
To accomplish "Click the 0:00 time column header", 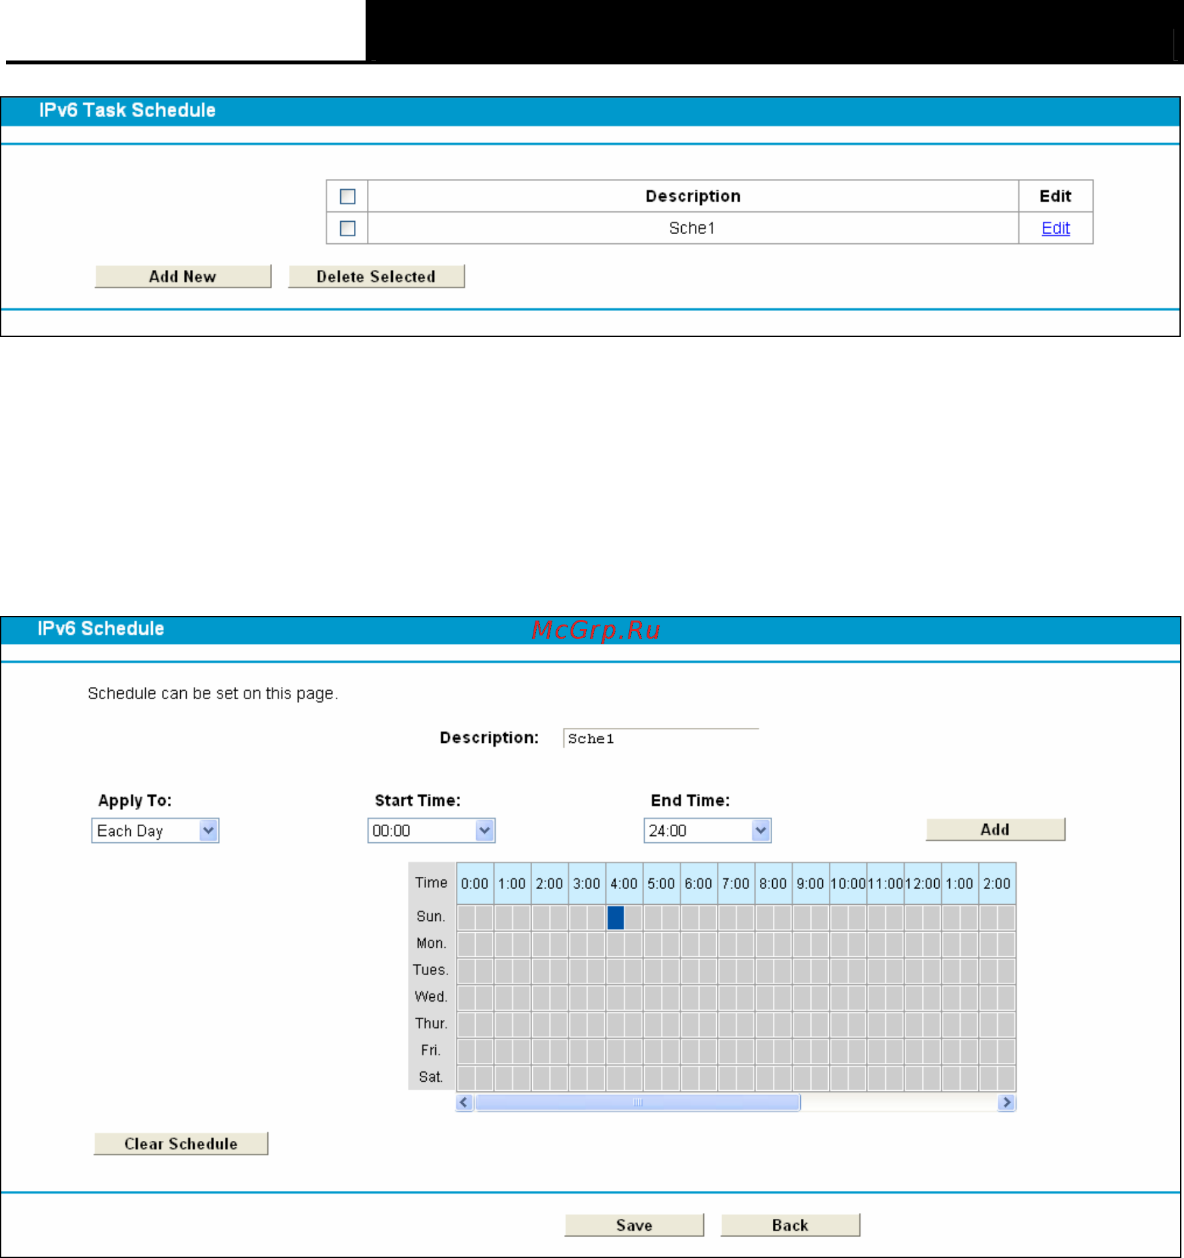I will pyautogui.click(x=475, y=883).
